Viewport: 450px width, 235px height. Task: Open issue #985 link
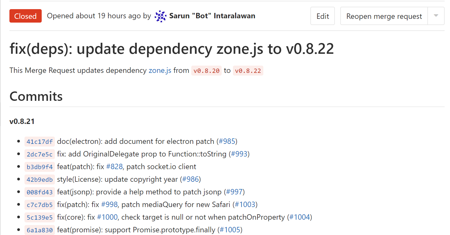227,141
